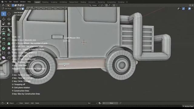Click the pin material icon in bottom bar

pos(120,103)
